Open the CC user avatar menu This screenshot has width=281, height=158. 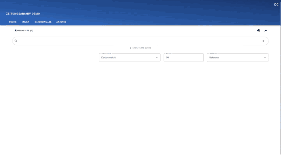[x=276, y=5]
